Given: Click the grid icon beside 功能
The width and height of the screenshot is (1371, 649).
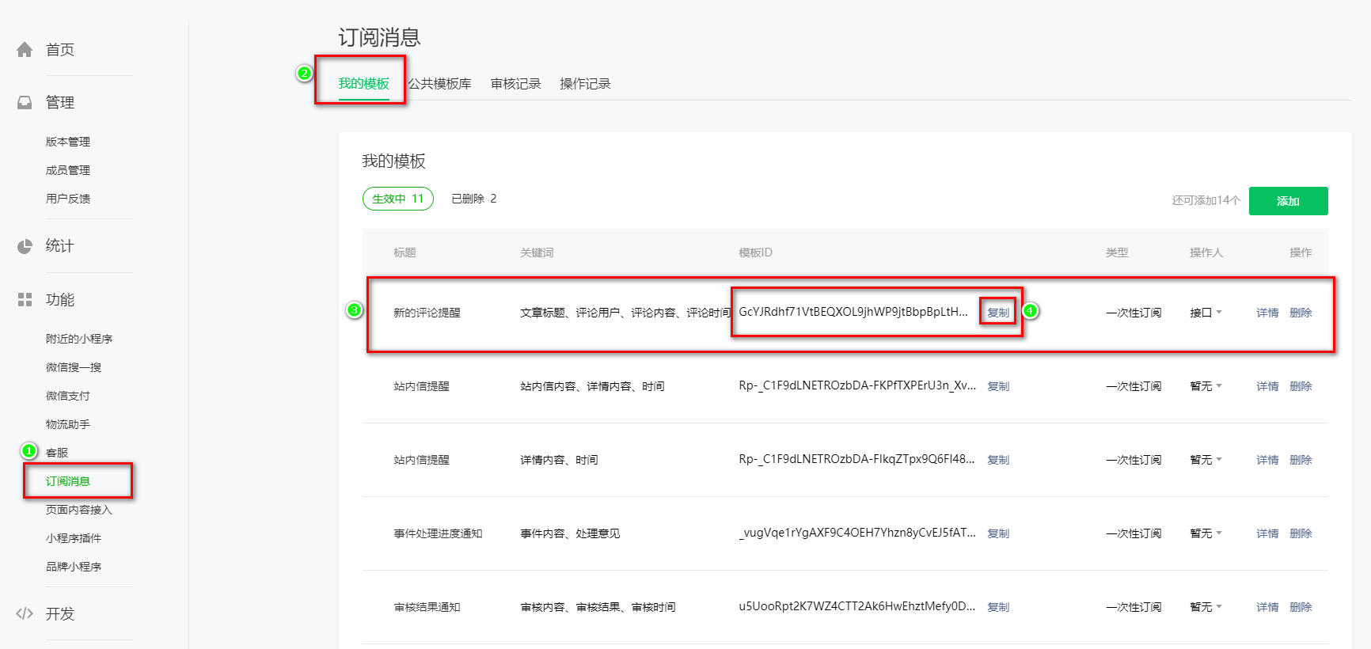Looking at the screenshot, I should coord(25,300).
